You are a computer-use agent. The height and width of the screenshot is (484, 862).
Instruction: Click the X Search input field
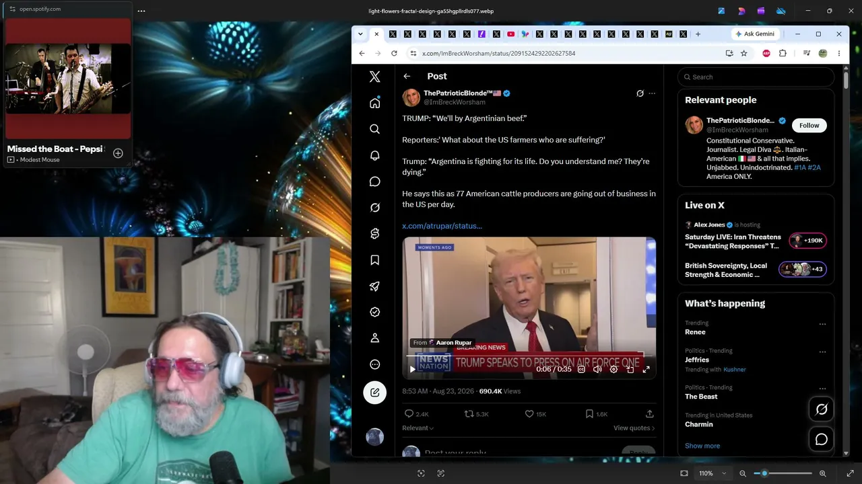click(756, 77)
